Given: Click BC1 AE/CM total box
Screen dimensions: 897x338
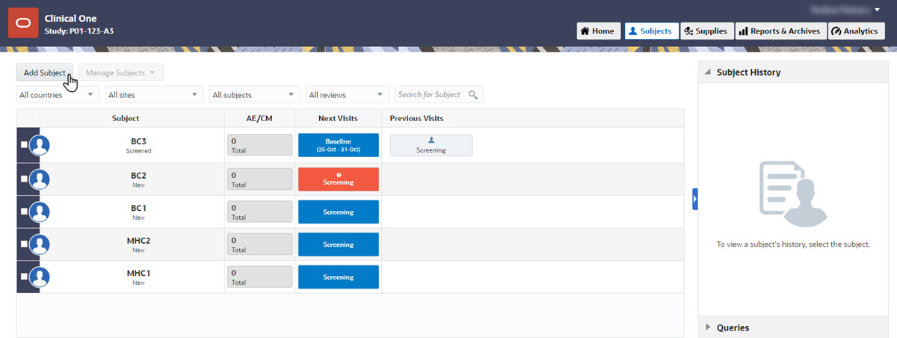Looking at the screenshot, I should tap(259, 212).
